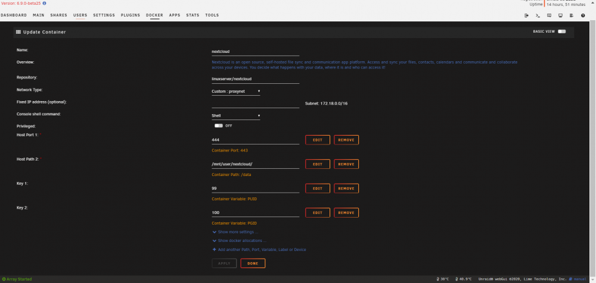596x283 pixels.
Task: Click the Host Path 2 field
Action: [256, 164]
